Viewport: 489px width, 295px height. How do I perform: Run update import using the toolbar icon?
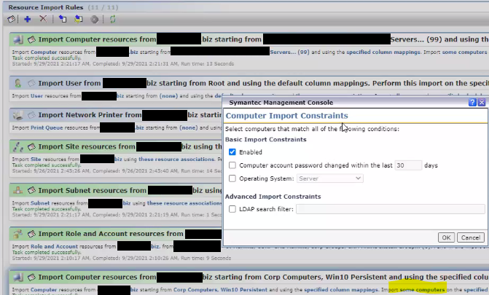78,20
